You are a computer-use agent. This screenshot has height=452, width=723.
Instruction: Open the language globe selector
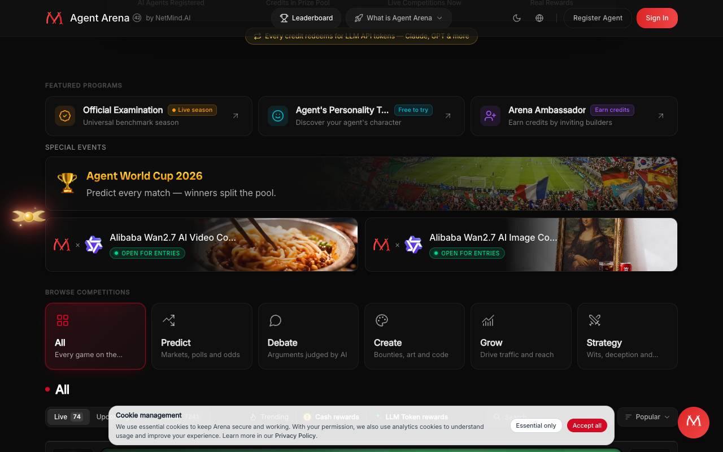[539, 18]
